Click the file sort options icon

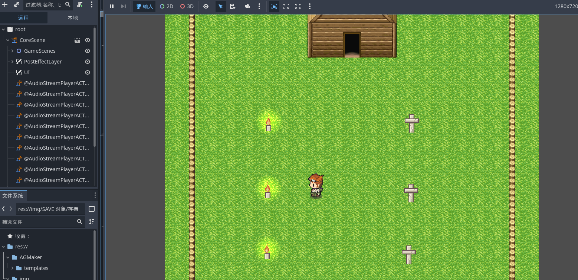coord(92,222)
